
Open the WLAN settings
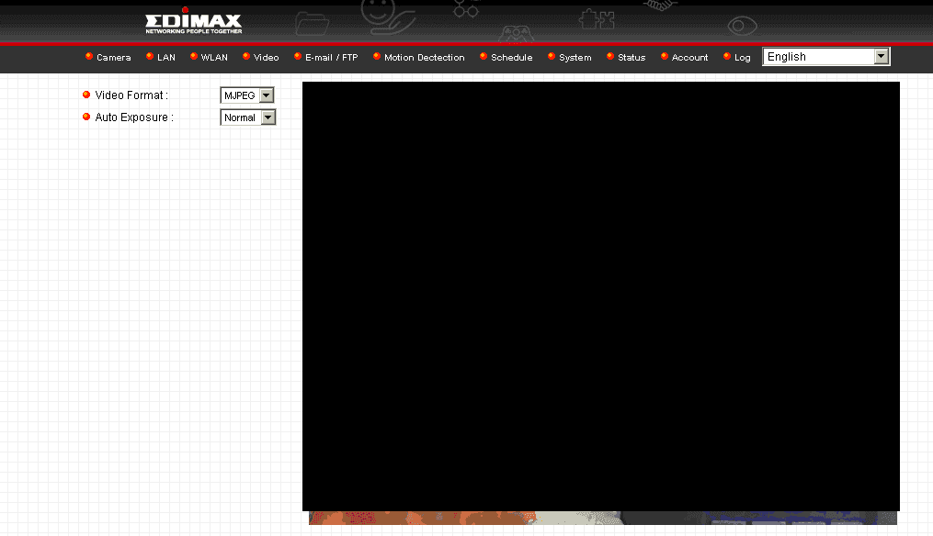[214, 58]
